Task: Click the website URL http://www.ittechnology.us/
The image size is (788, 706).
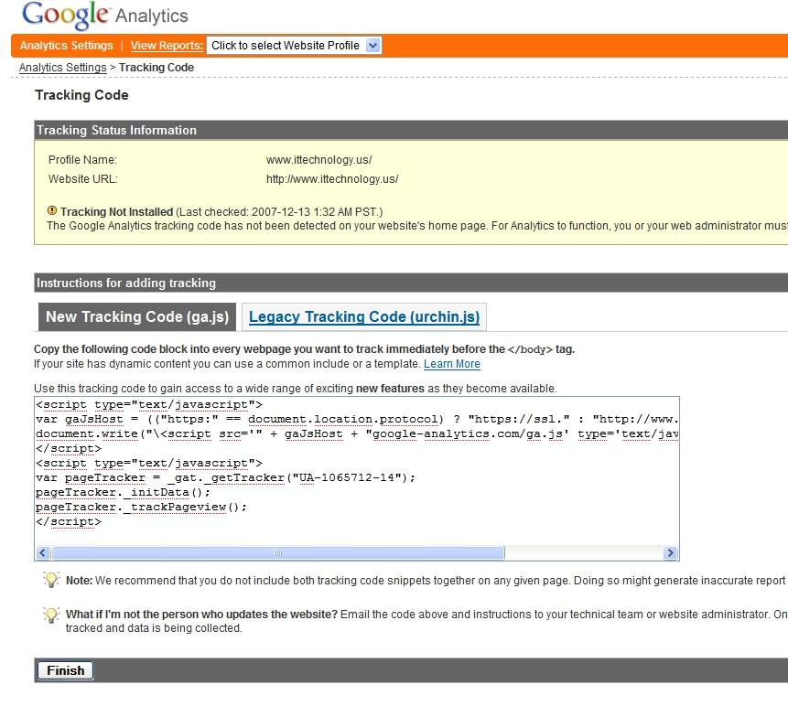Action: coord(332,178)
